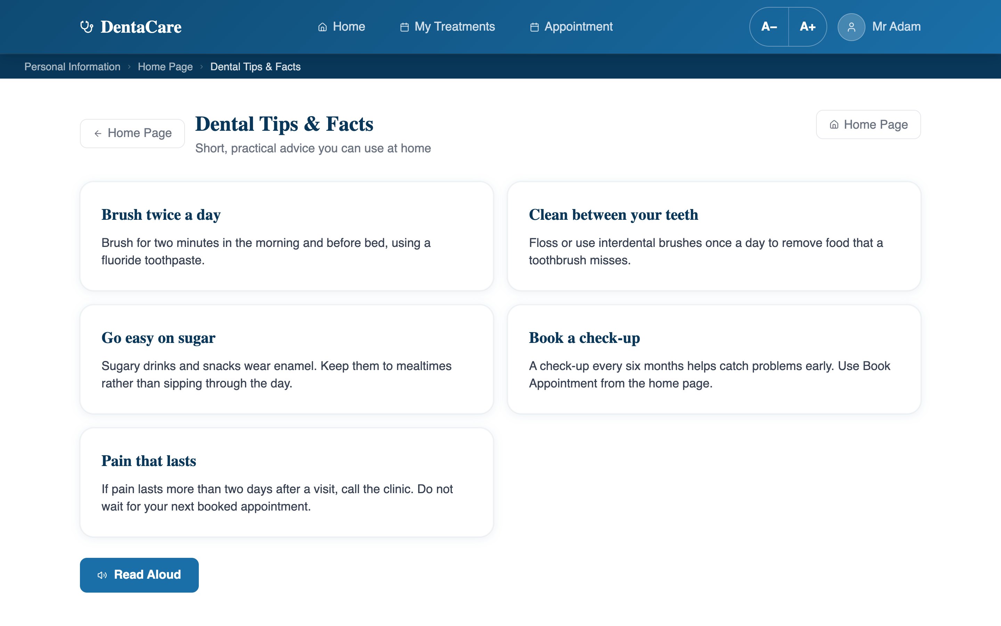Click the Go easy on sugar heading
This screenshot has width=1001, height=626.
pos(158,338)
